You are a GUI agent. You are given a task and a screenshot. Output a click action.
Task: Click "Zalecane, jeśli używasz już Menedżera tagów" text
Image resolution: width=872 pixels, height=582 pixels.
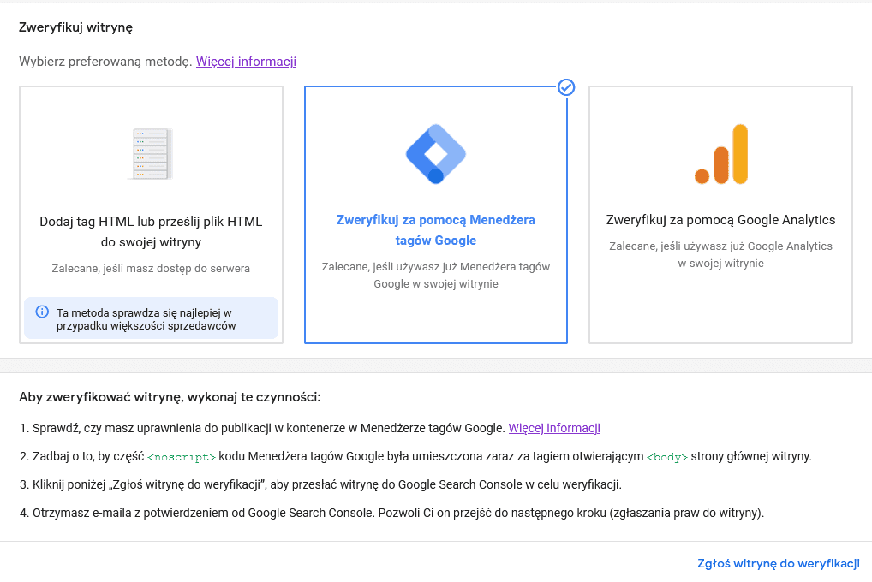[436, 275]
